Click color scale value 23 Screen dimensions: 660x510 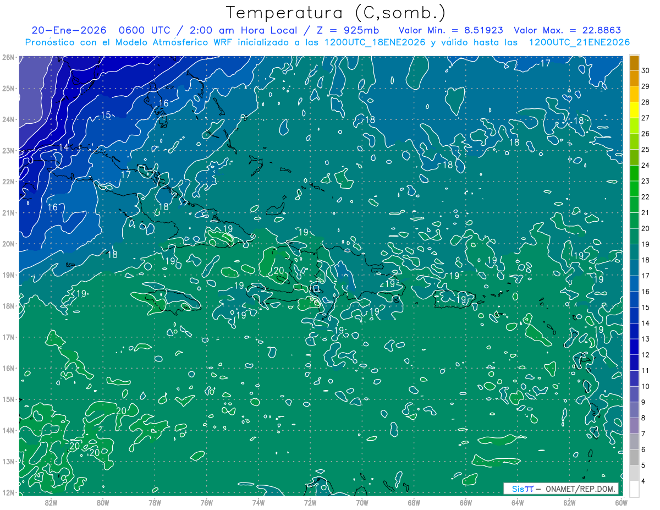click(646, 181)
